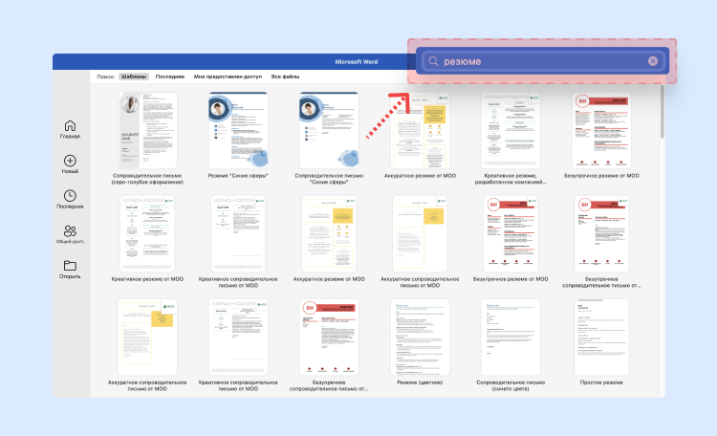Open Последние (Recent) clock icon in sidebar
Screen dimensions: 717x436
tap(70, 196)
